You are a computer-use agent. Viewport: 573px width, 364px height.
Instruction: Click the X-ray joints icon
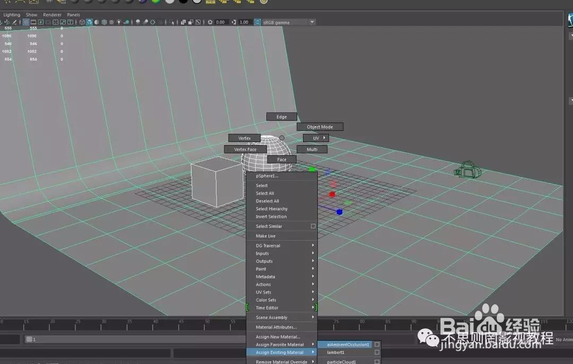pyautogui.click(x=198, y=22)
